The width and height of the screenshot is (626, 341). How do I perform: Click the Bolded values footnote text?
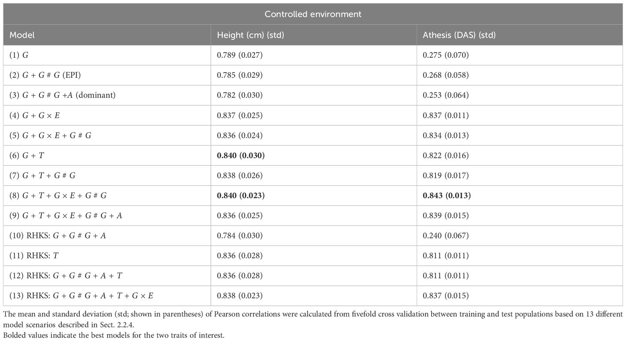point(114,335)
